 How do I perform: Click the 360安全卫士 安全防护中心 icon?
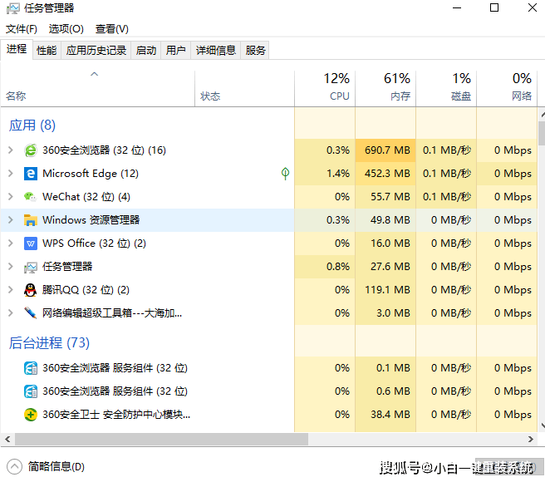(31, 415)
